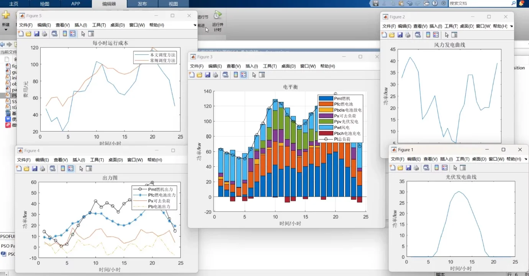The height and width of the screenshot is (276, 529).
Task: Switch to the 视图 ribbon tab
Action: click(173, 4)
